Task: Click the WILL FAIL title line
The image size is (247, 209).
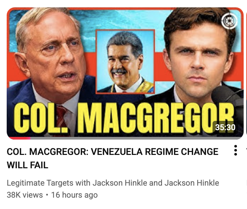Action: [27, 165]
